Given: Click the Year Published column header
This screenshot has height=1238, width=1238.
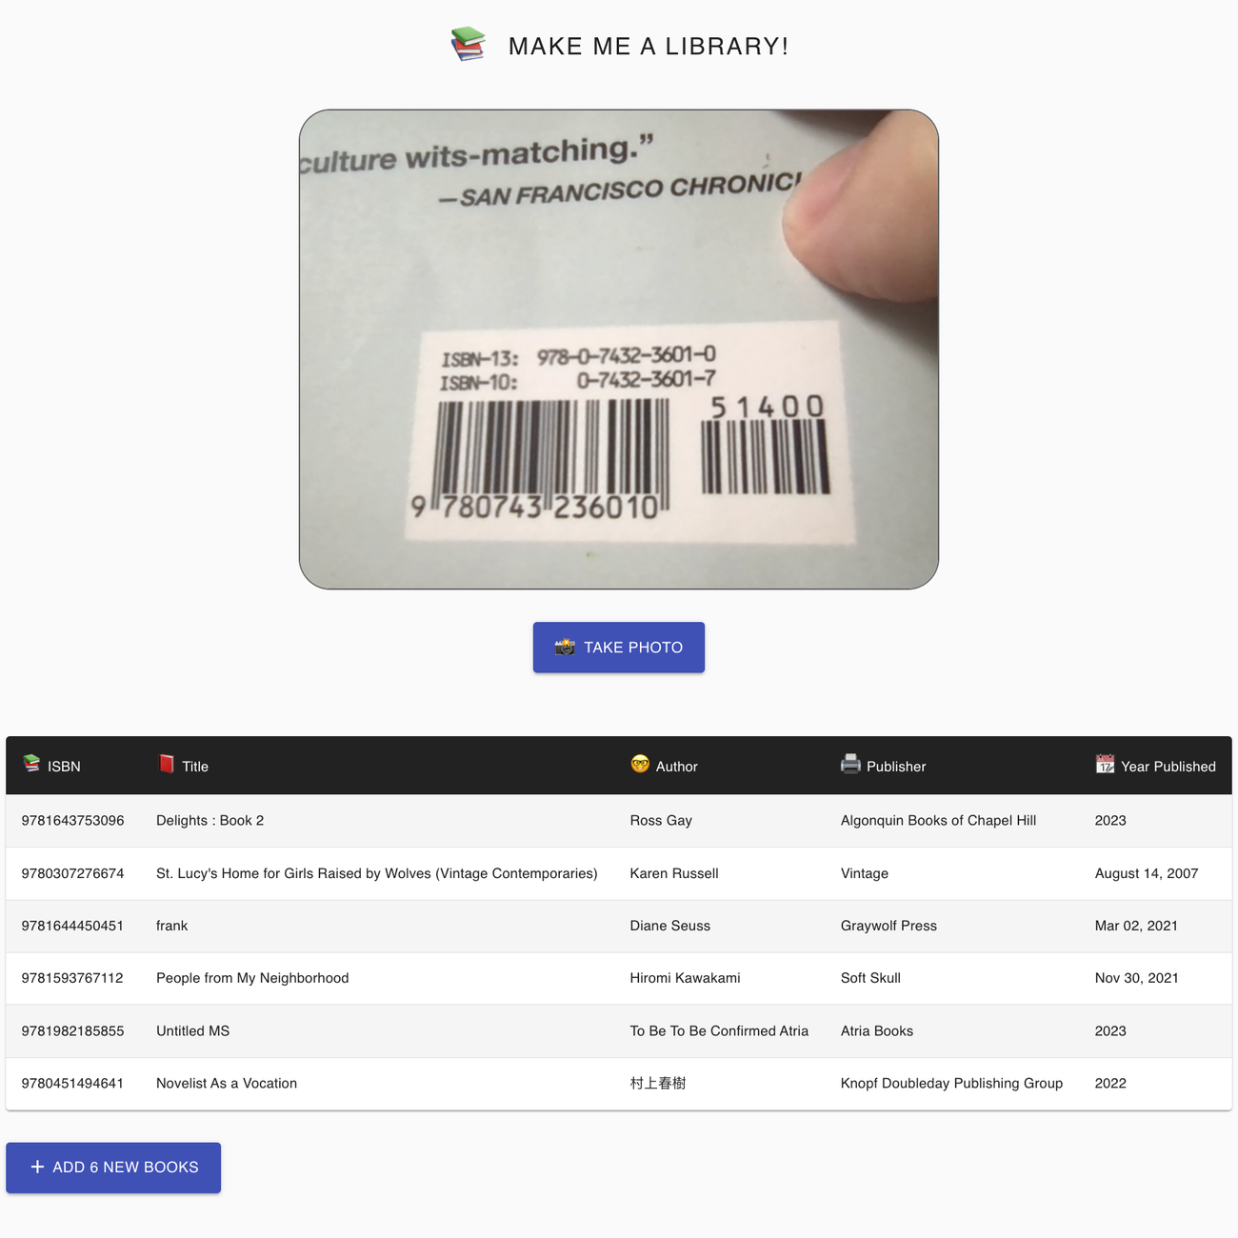Looking at the screenshot, I should 1168,767.
